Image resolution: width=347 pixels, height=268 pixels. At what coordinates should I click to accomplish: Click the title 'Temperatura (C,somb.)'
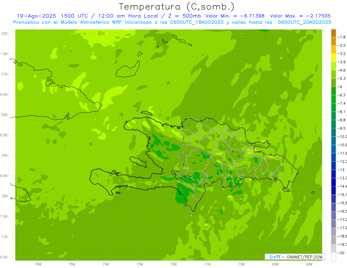pyautogui.click(x=177, y=7)
